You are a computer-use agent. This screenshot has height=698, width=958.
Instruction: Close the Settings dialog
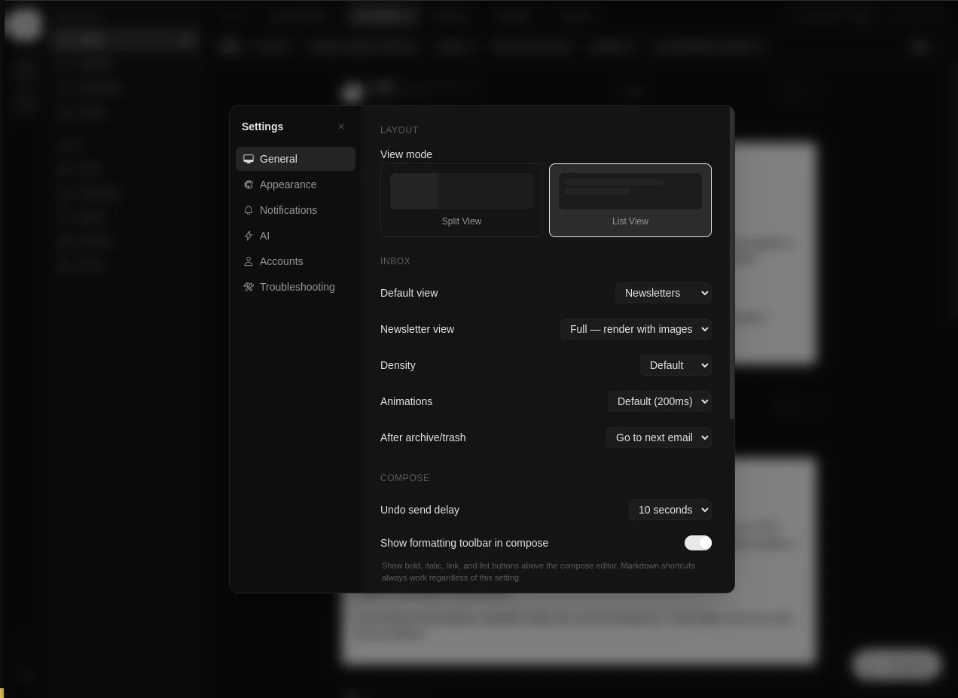point(341,126)
